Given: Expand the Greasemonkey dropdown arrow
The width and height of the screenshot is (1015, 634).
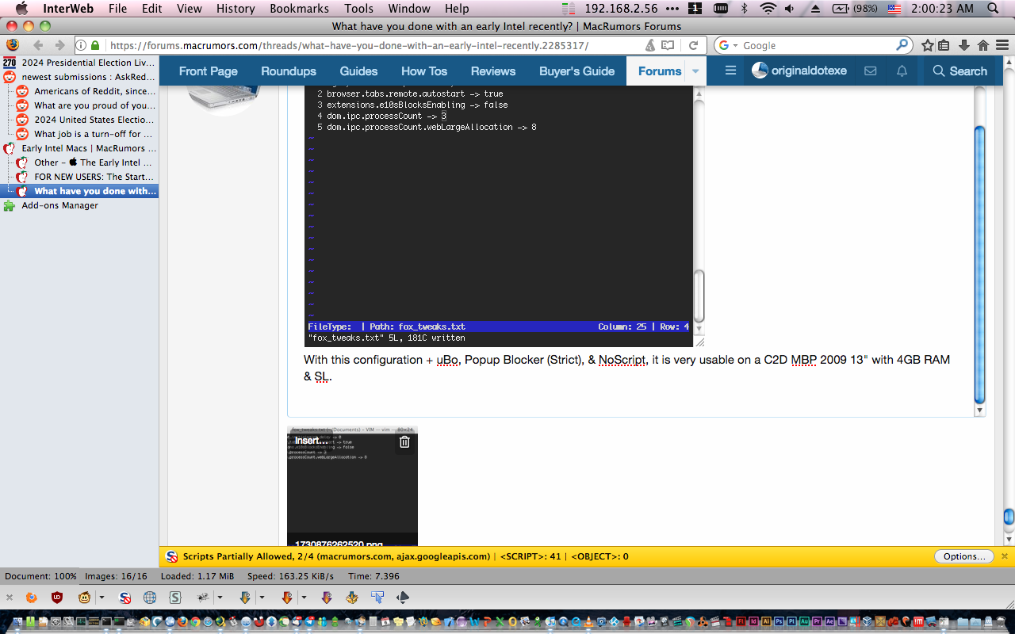Looking at the screenshot, I should pyautogui.click(x=101, y=598).
